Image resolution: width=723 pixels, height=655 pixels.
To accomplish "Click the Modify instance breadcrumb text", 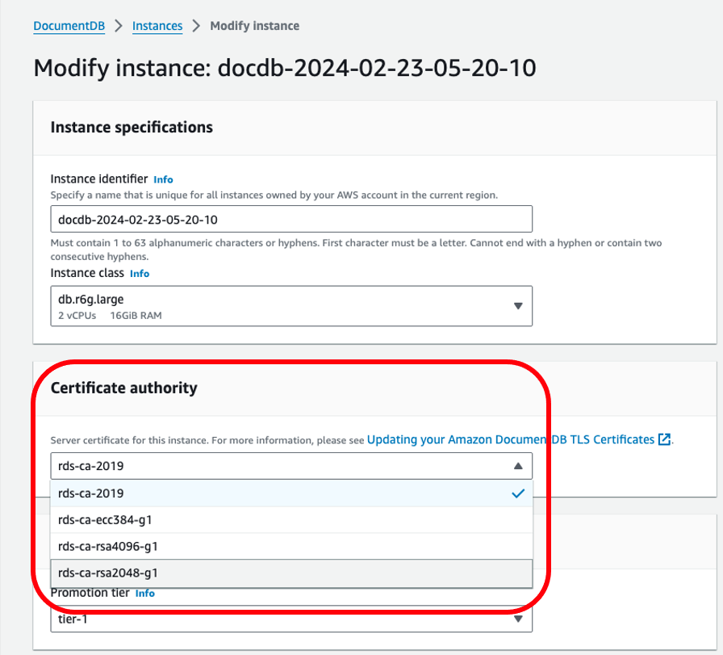I will click(x=254, y=26).
